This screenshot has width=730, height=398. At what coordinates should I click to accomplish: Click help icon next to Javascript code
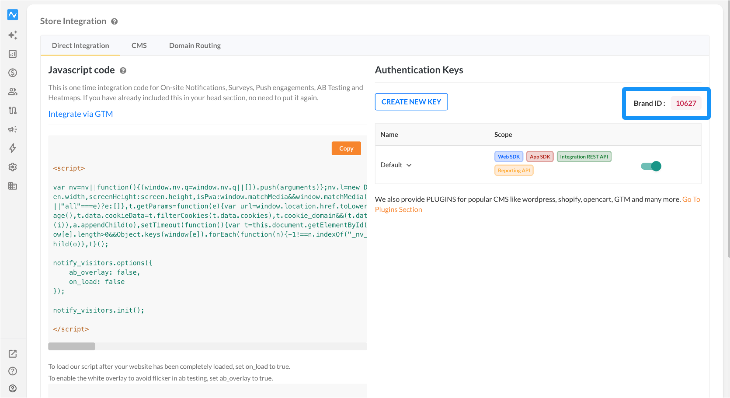click(123, 70)
